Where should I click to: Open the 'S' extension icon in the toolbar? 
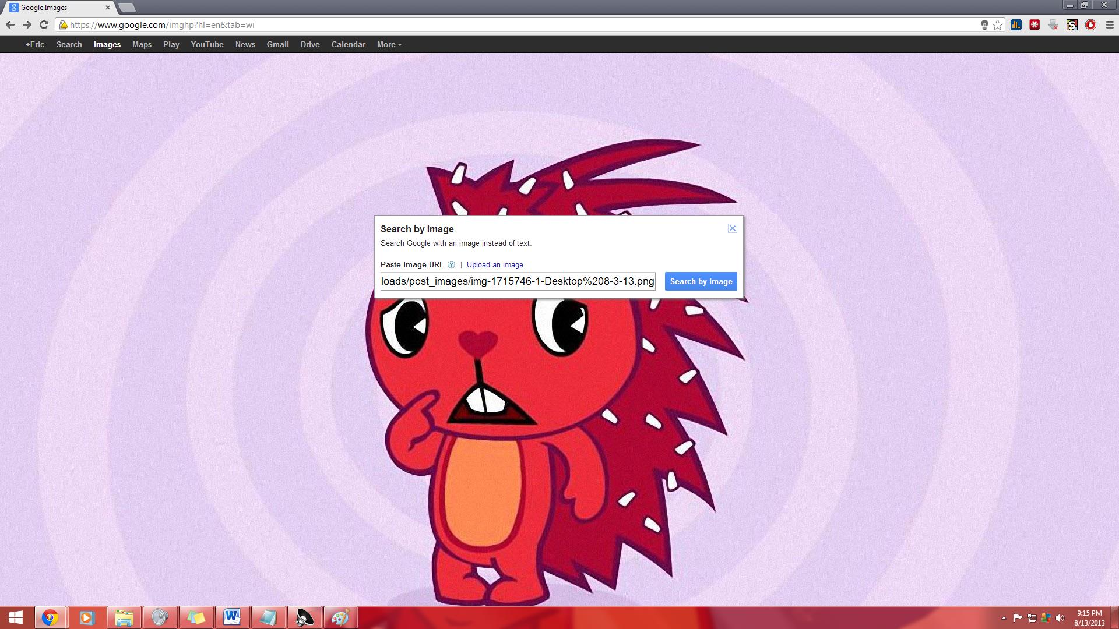(x=1072, y=24)
